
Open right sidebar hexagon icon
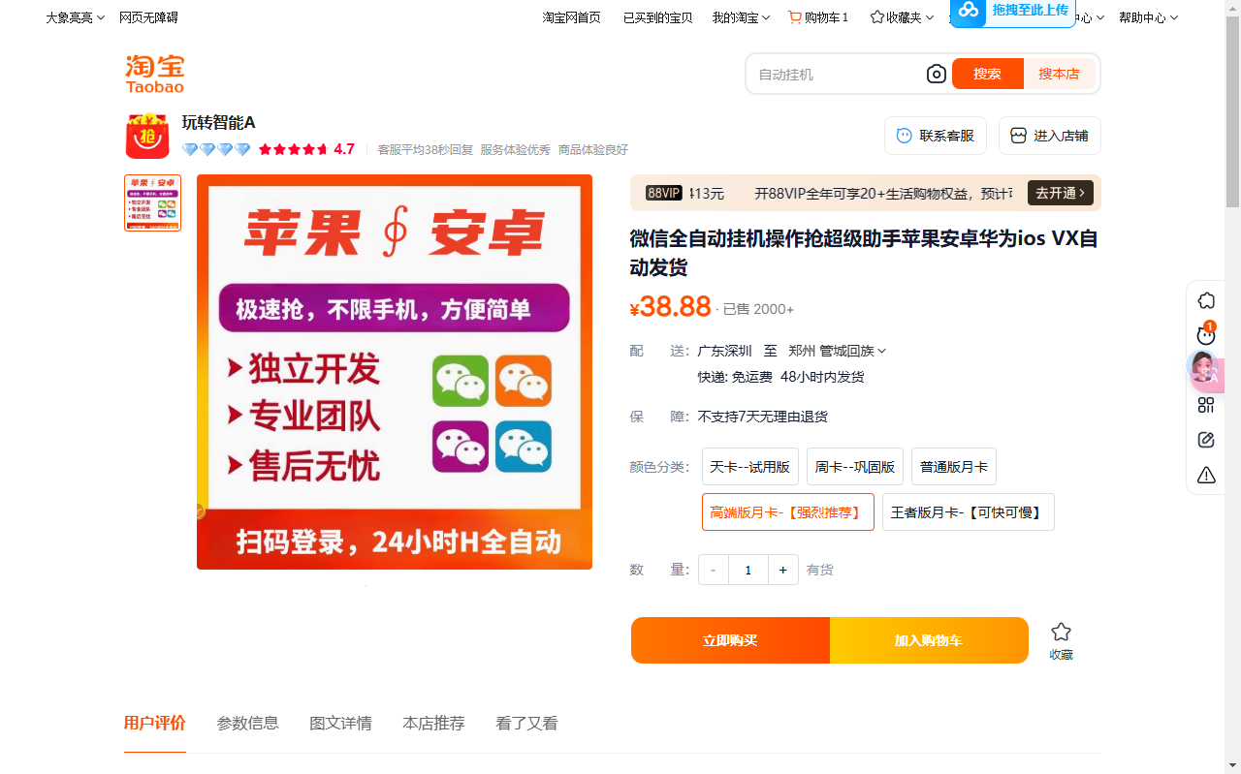coord(1206,300)
